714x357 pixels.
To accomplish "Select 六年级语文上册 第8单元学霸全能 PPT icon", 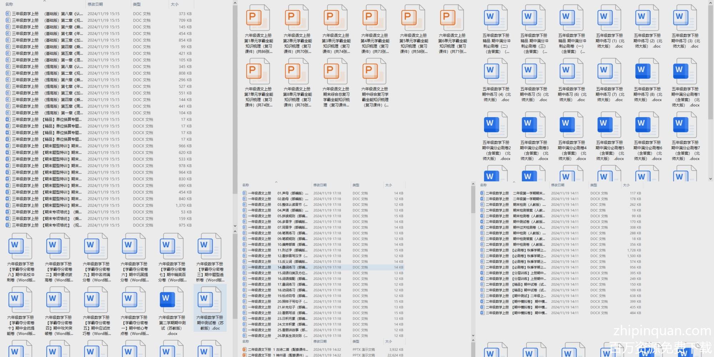I will [x=297, y=72].
